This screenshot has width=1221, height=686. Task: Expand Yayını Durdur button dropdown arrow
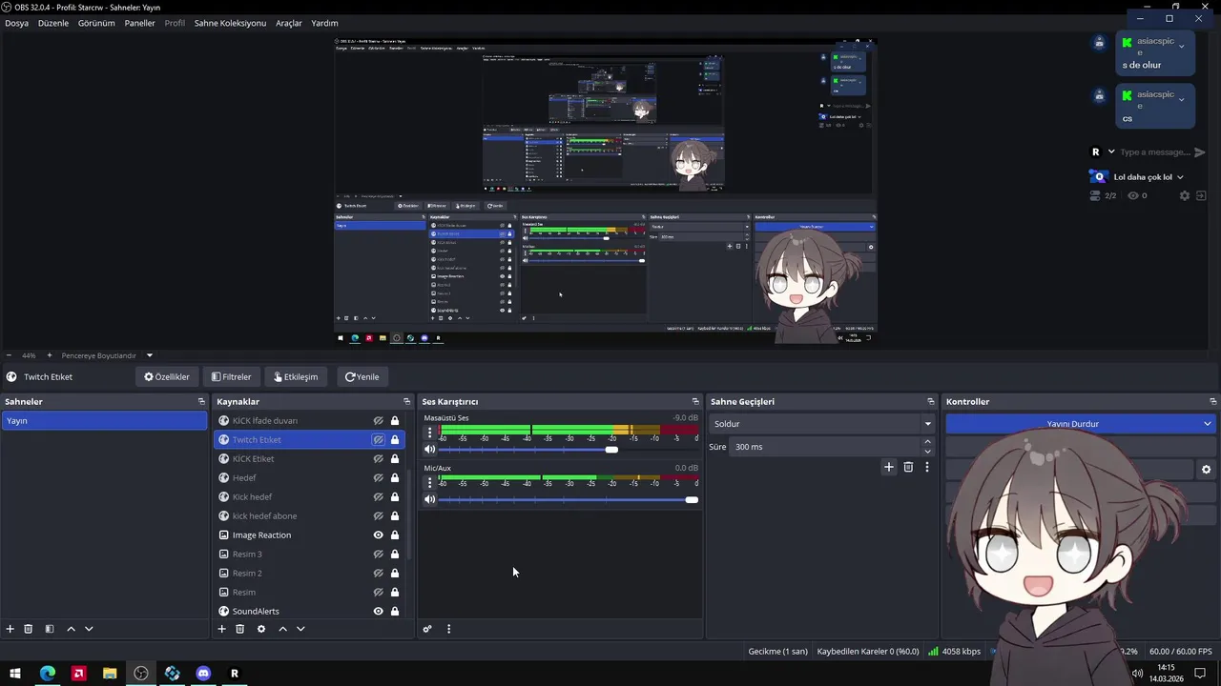(1207, 424)
